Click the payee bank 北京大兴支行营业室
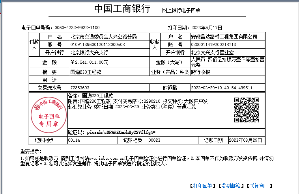Image resolution: width=299 pixels, height=194 pixels. 212,52
